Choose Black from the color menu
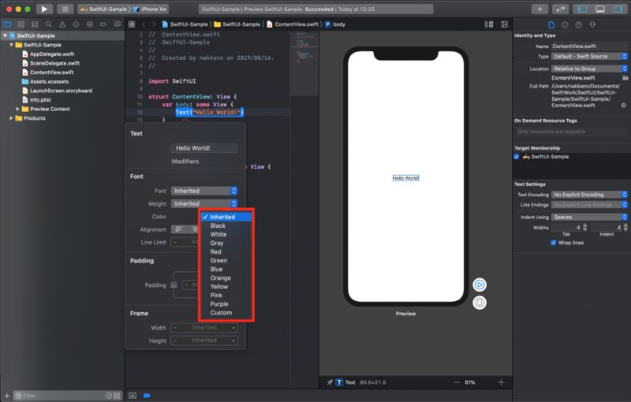Image resolution: width=631 pixels, height=402 pixels. click(x=226, y=225)
